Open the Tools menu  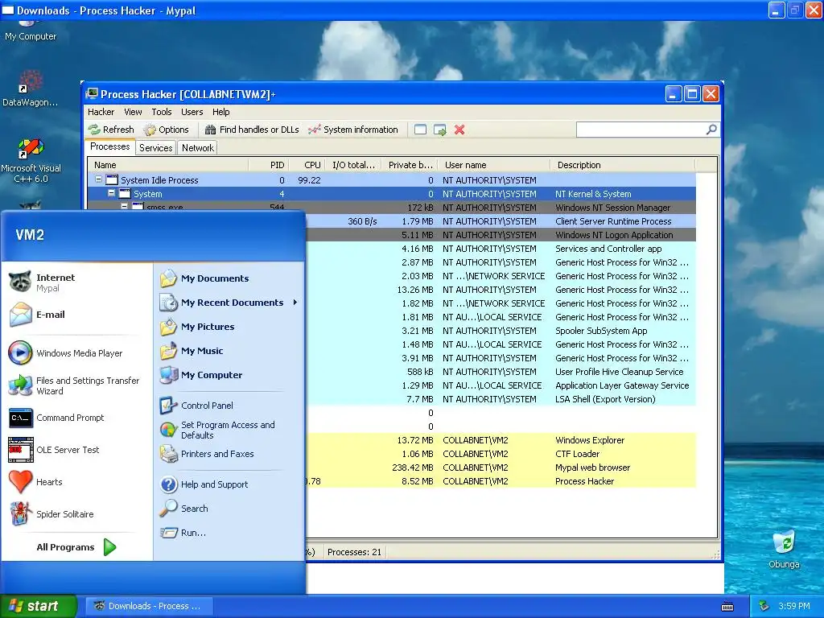click(161, 112)
